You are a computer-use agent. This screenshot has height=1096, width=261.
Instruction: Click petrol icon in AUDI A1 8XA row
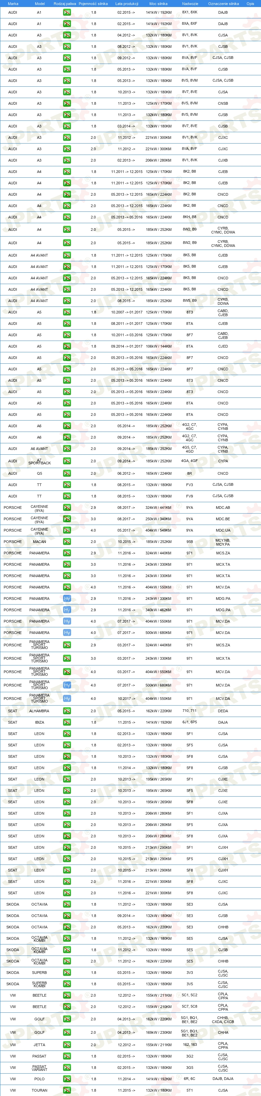[x=67, y=24]
